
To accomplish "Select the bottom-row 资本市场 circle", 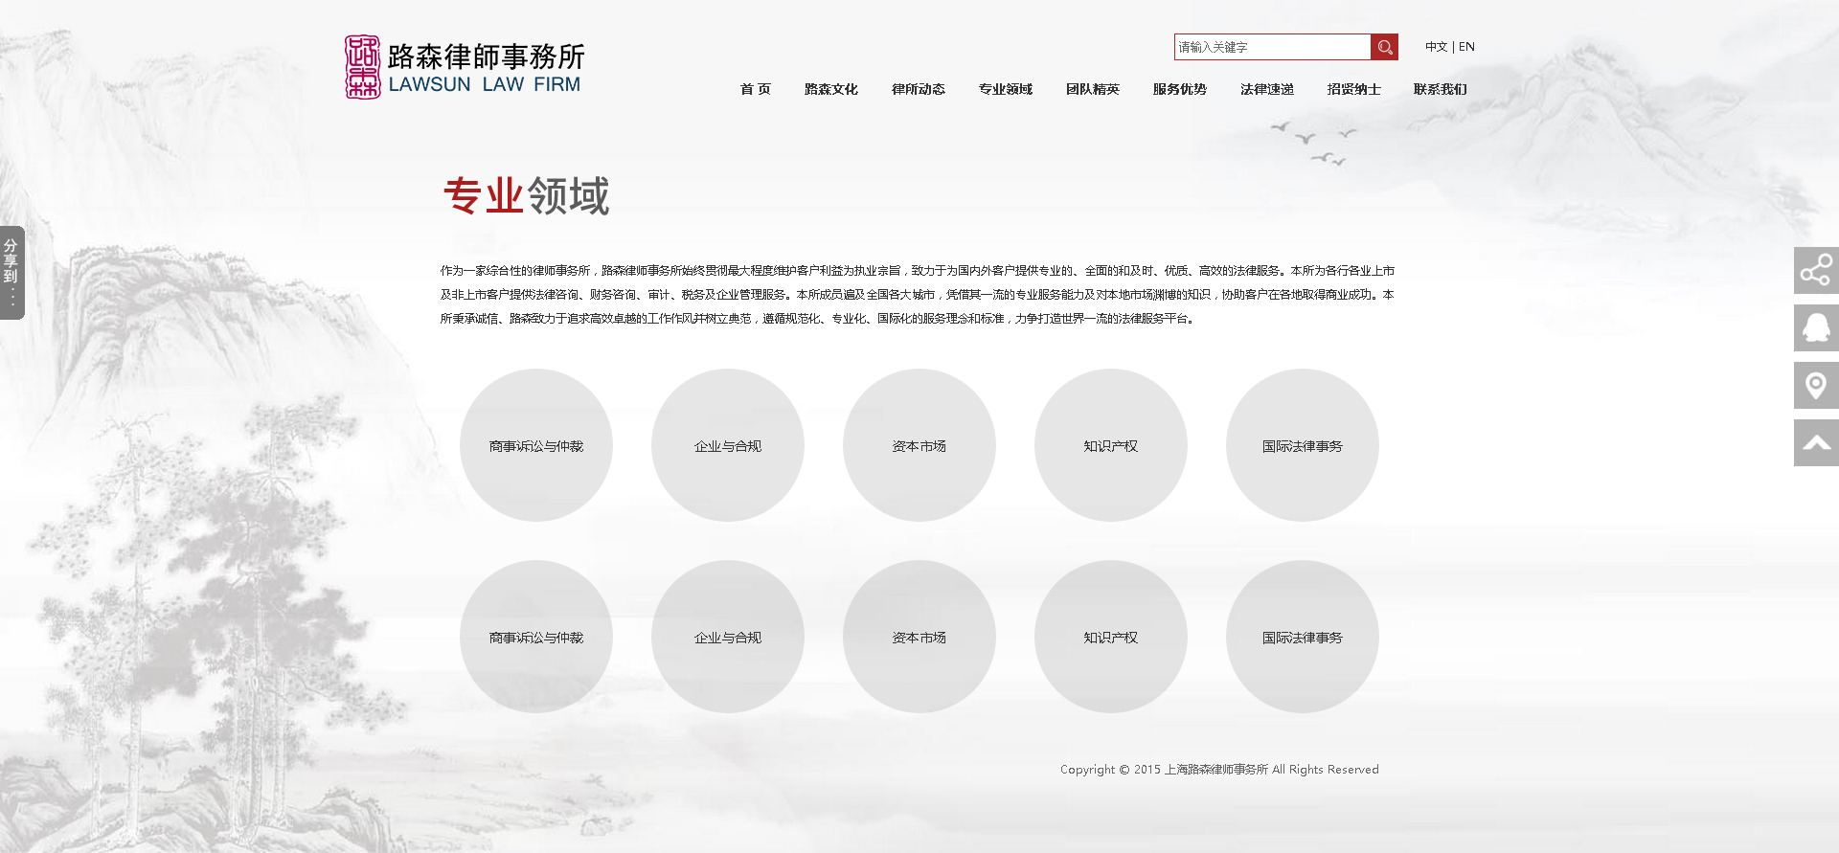I will click(x=919, y=637).
